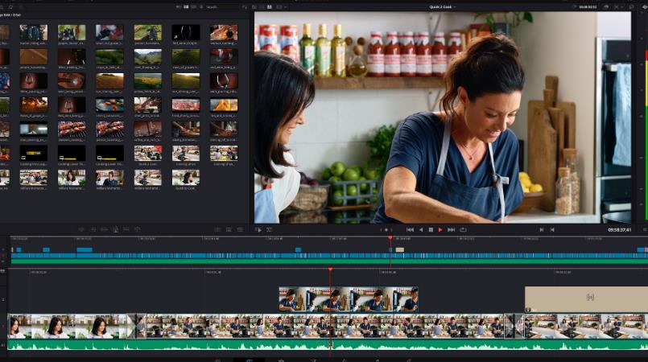Switch media pool to thumbnail view
The width and height of the screenshot is (648, 362).
(186, 7)
